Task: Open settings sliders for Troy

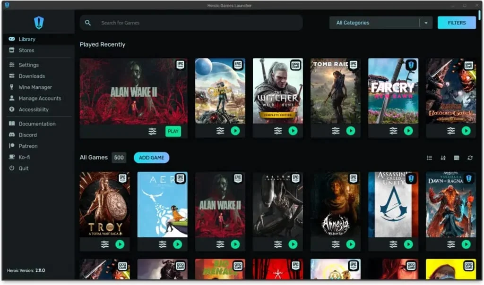Action: click(104, 244)
